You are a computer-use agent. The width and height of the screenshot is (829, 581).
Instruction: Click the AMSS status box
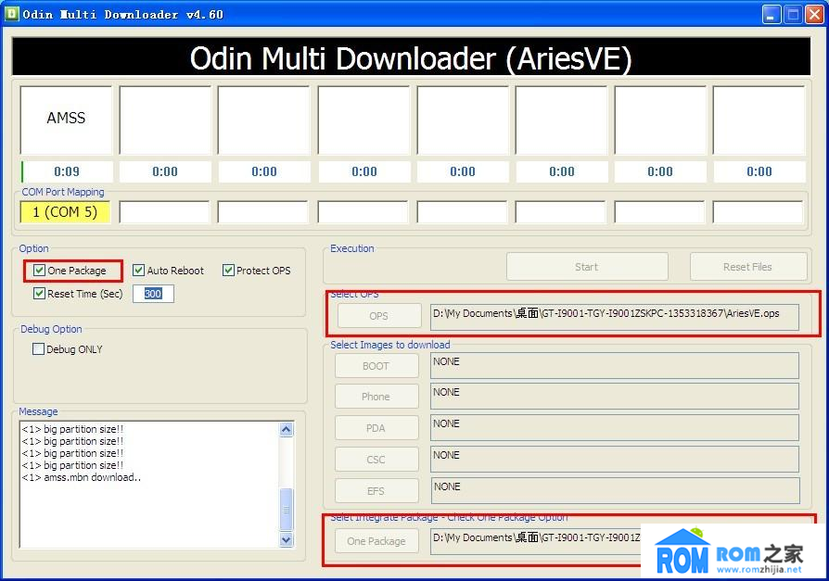pyautogui.click(x=66, y=120)
